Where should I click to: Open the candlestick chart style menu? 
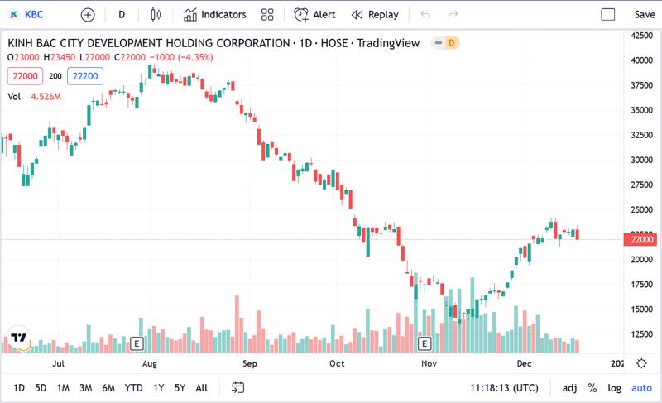coord(156,14)
